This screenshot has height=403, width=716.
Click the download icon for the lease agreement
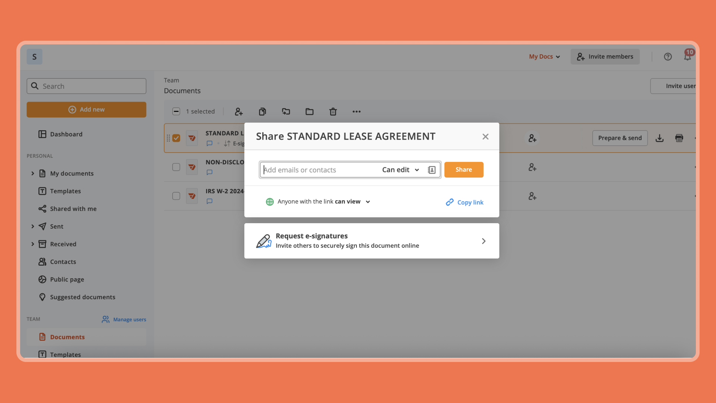pos(659,138)
